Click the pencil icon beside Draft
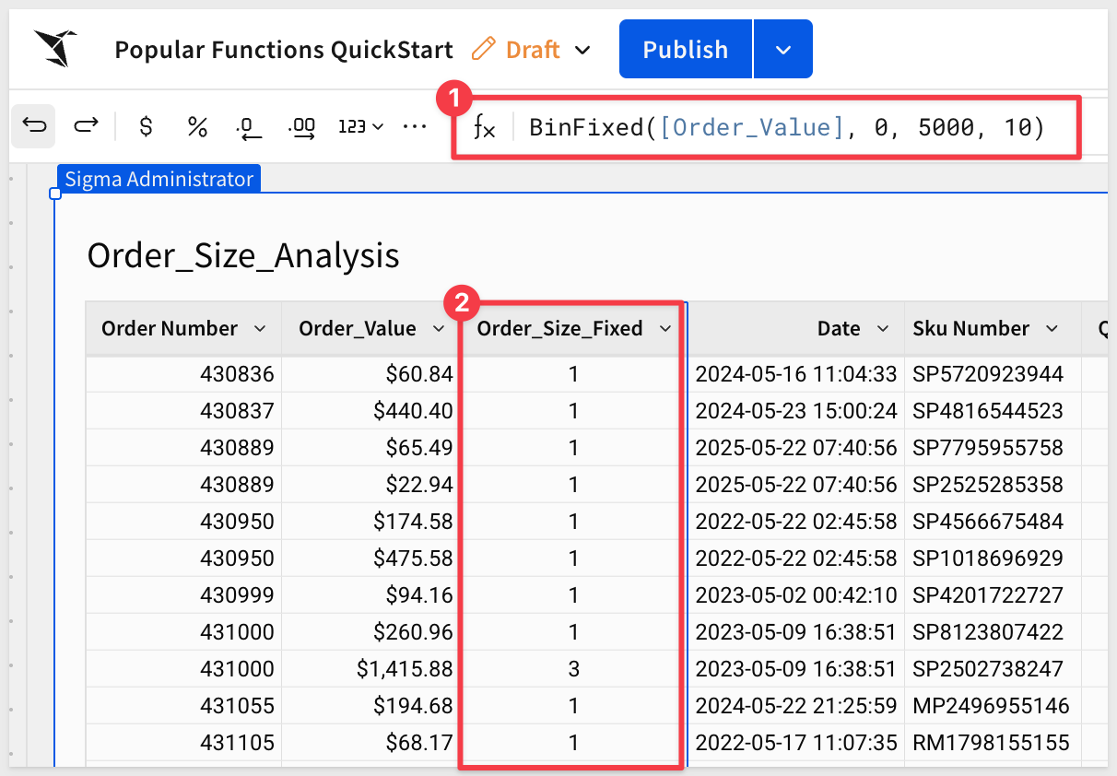 pyautogui.click(x=483, y=49)
